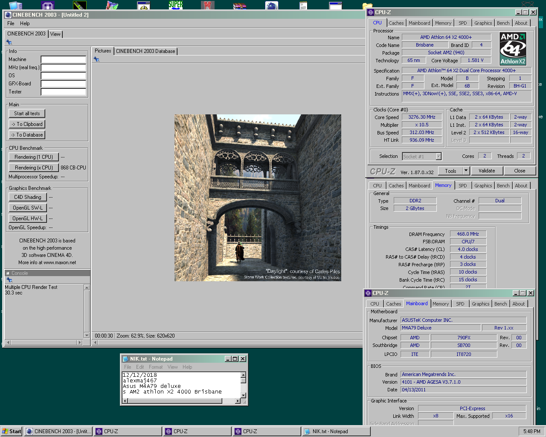546x437 pixels.
Task: Open the Edit menu in Notepad
Action: (140, 367)
